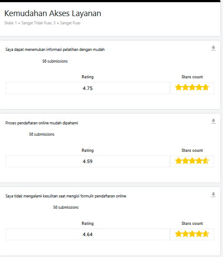Screen dimensions: 223x257
Task: Click the star rating for 4.64 score
Action: pos(192,234)
